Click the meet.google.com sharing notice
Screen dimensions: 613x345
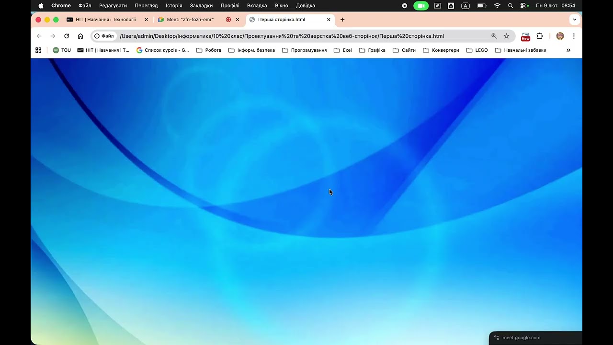click(535, 338)
